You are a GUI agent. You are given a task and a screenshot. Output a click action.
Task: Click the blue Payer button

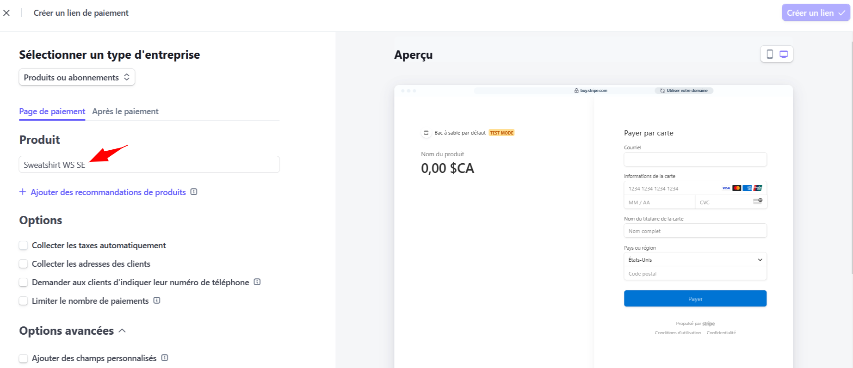695,299
